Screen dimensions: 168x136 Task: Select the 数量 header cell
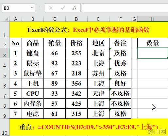tap(153, 43)
